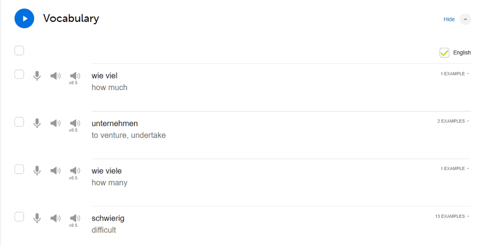Play normal speed audio for 'wie viel'
The image size is (478, 246).
[56, 75]
